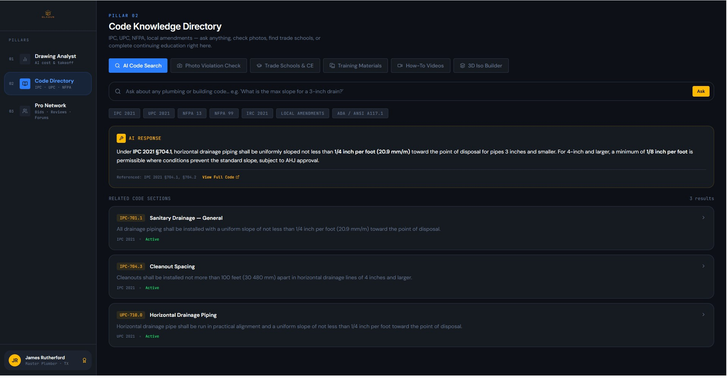Click the award badge icon beside James Rutherford
Image resolution: width=727 pixels, height=388 pixels.
[x=84, y=360]
